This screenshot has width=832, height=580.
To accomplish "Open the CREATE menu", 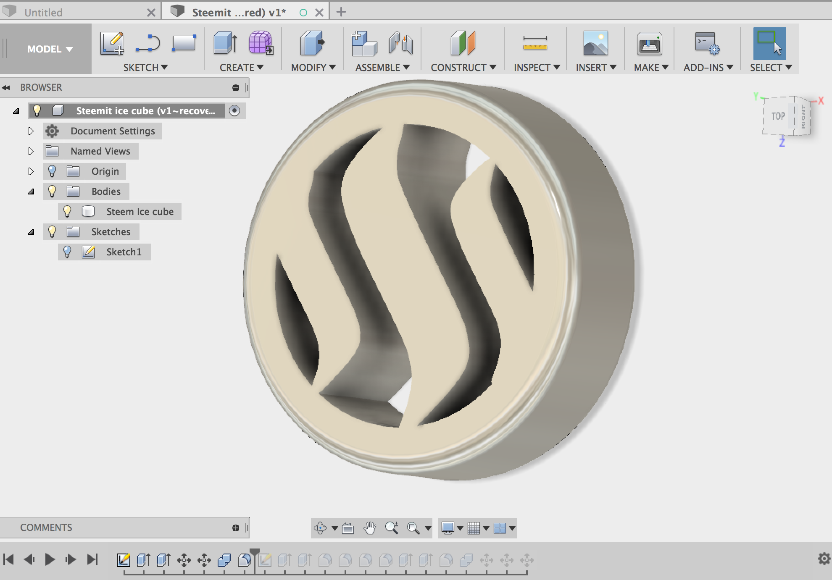I will point(242,68).
